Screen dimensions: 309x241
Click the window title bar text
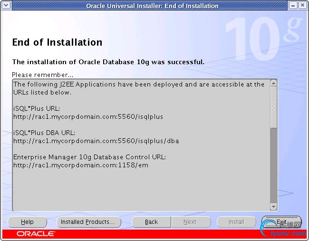click(152, 6)
